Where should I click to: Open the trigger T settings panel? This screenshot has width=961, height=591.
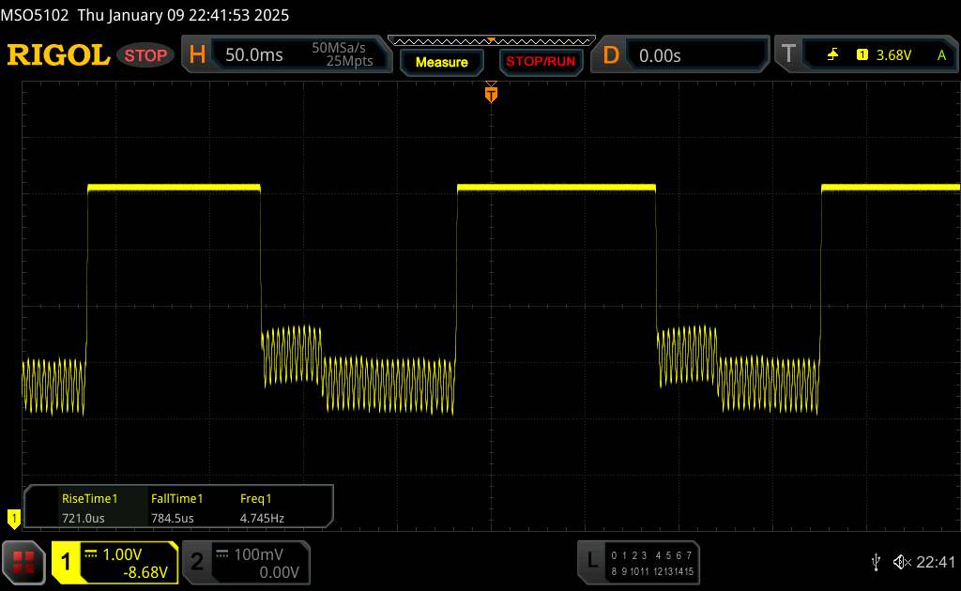coord(867,55)
